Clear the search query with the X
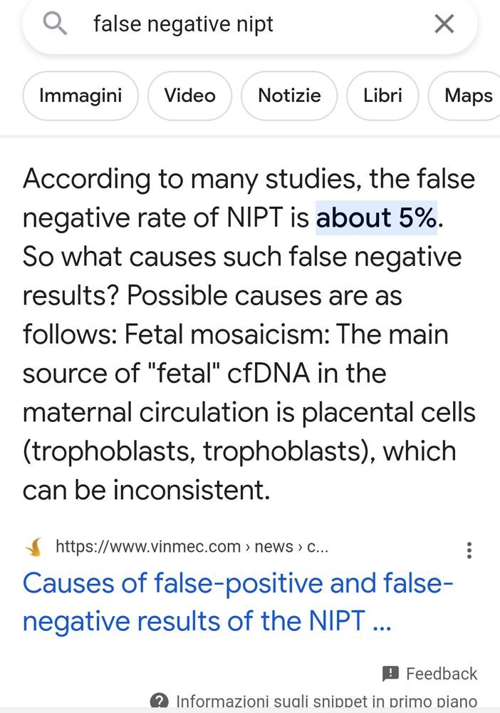Viewport: 500px width, 713px height. click(444, 24)
